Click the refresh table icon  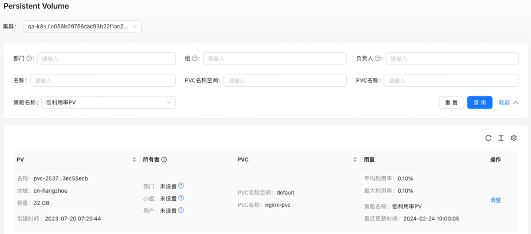[x=488, y=138]
